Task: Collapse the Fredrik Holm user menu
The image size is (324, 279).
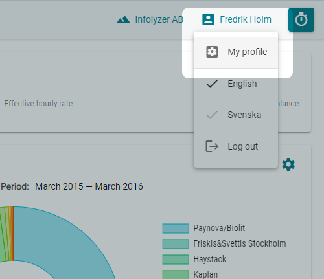Action: pyautogui.click(x=237, y=19)
